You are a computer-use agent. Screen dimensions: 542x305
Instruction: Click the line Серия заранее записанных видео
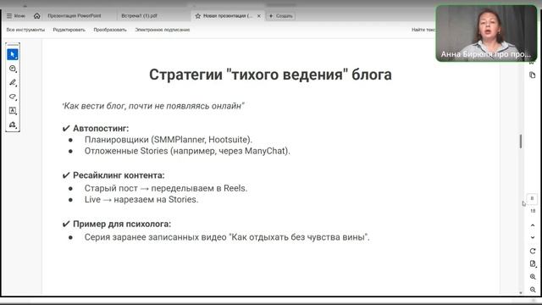pyautogui.click(x=227, y=237)
